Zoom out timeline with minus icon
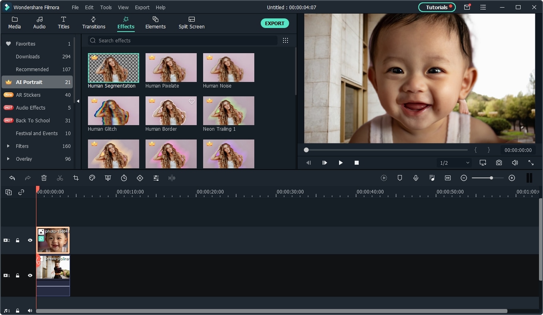Viewport: 543px width, 315px height. pos(464,178)
